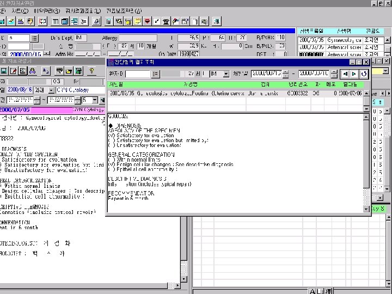Click the sample date column header in dialog
The image size is (392, 294).
(117, 84)
